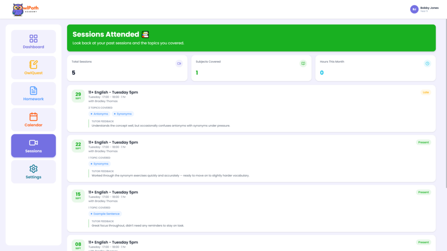Click feedback text about confusing antonyms
This screenshot has width=447, height=251.
coord(161,125)
